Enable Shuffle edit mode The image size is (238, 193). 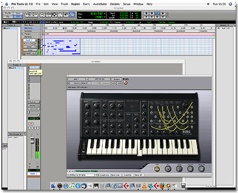(8, 13)
